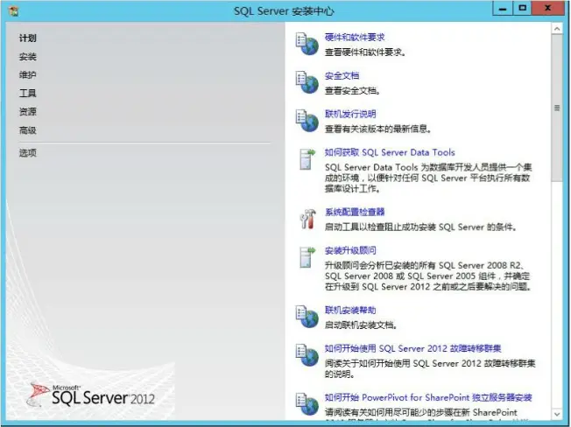571x427 pixels.
Task: Click the server icon beside SQL Server Data Tools
Action: pyautogui.click(x=307, y=159)
